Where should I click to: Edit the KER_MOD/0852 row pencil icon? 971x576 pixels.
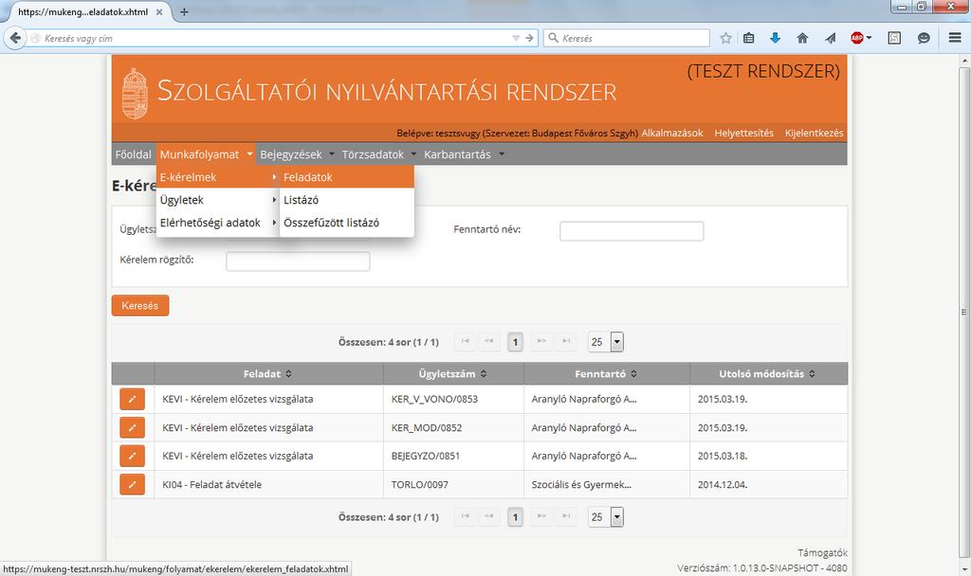(132, 427)
